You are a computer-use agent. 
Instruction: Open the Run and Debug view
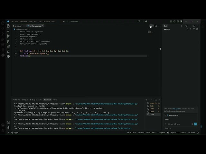coord(8,41)
